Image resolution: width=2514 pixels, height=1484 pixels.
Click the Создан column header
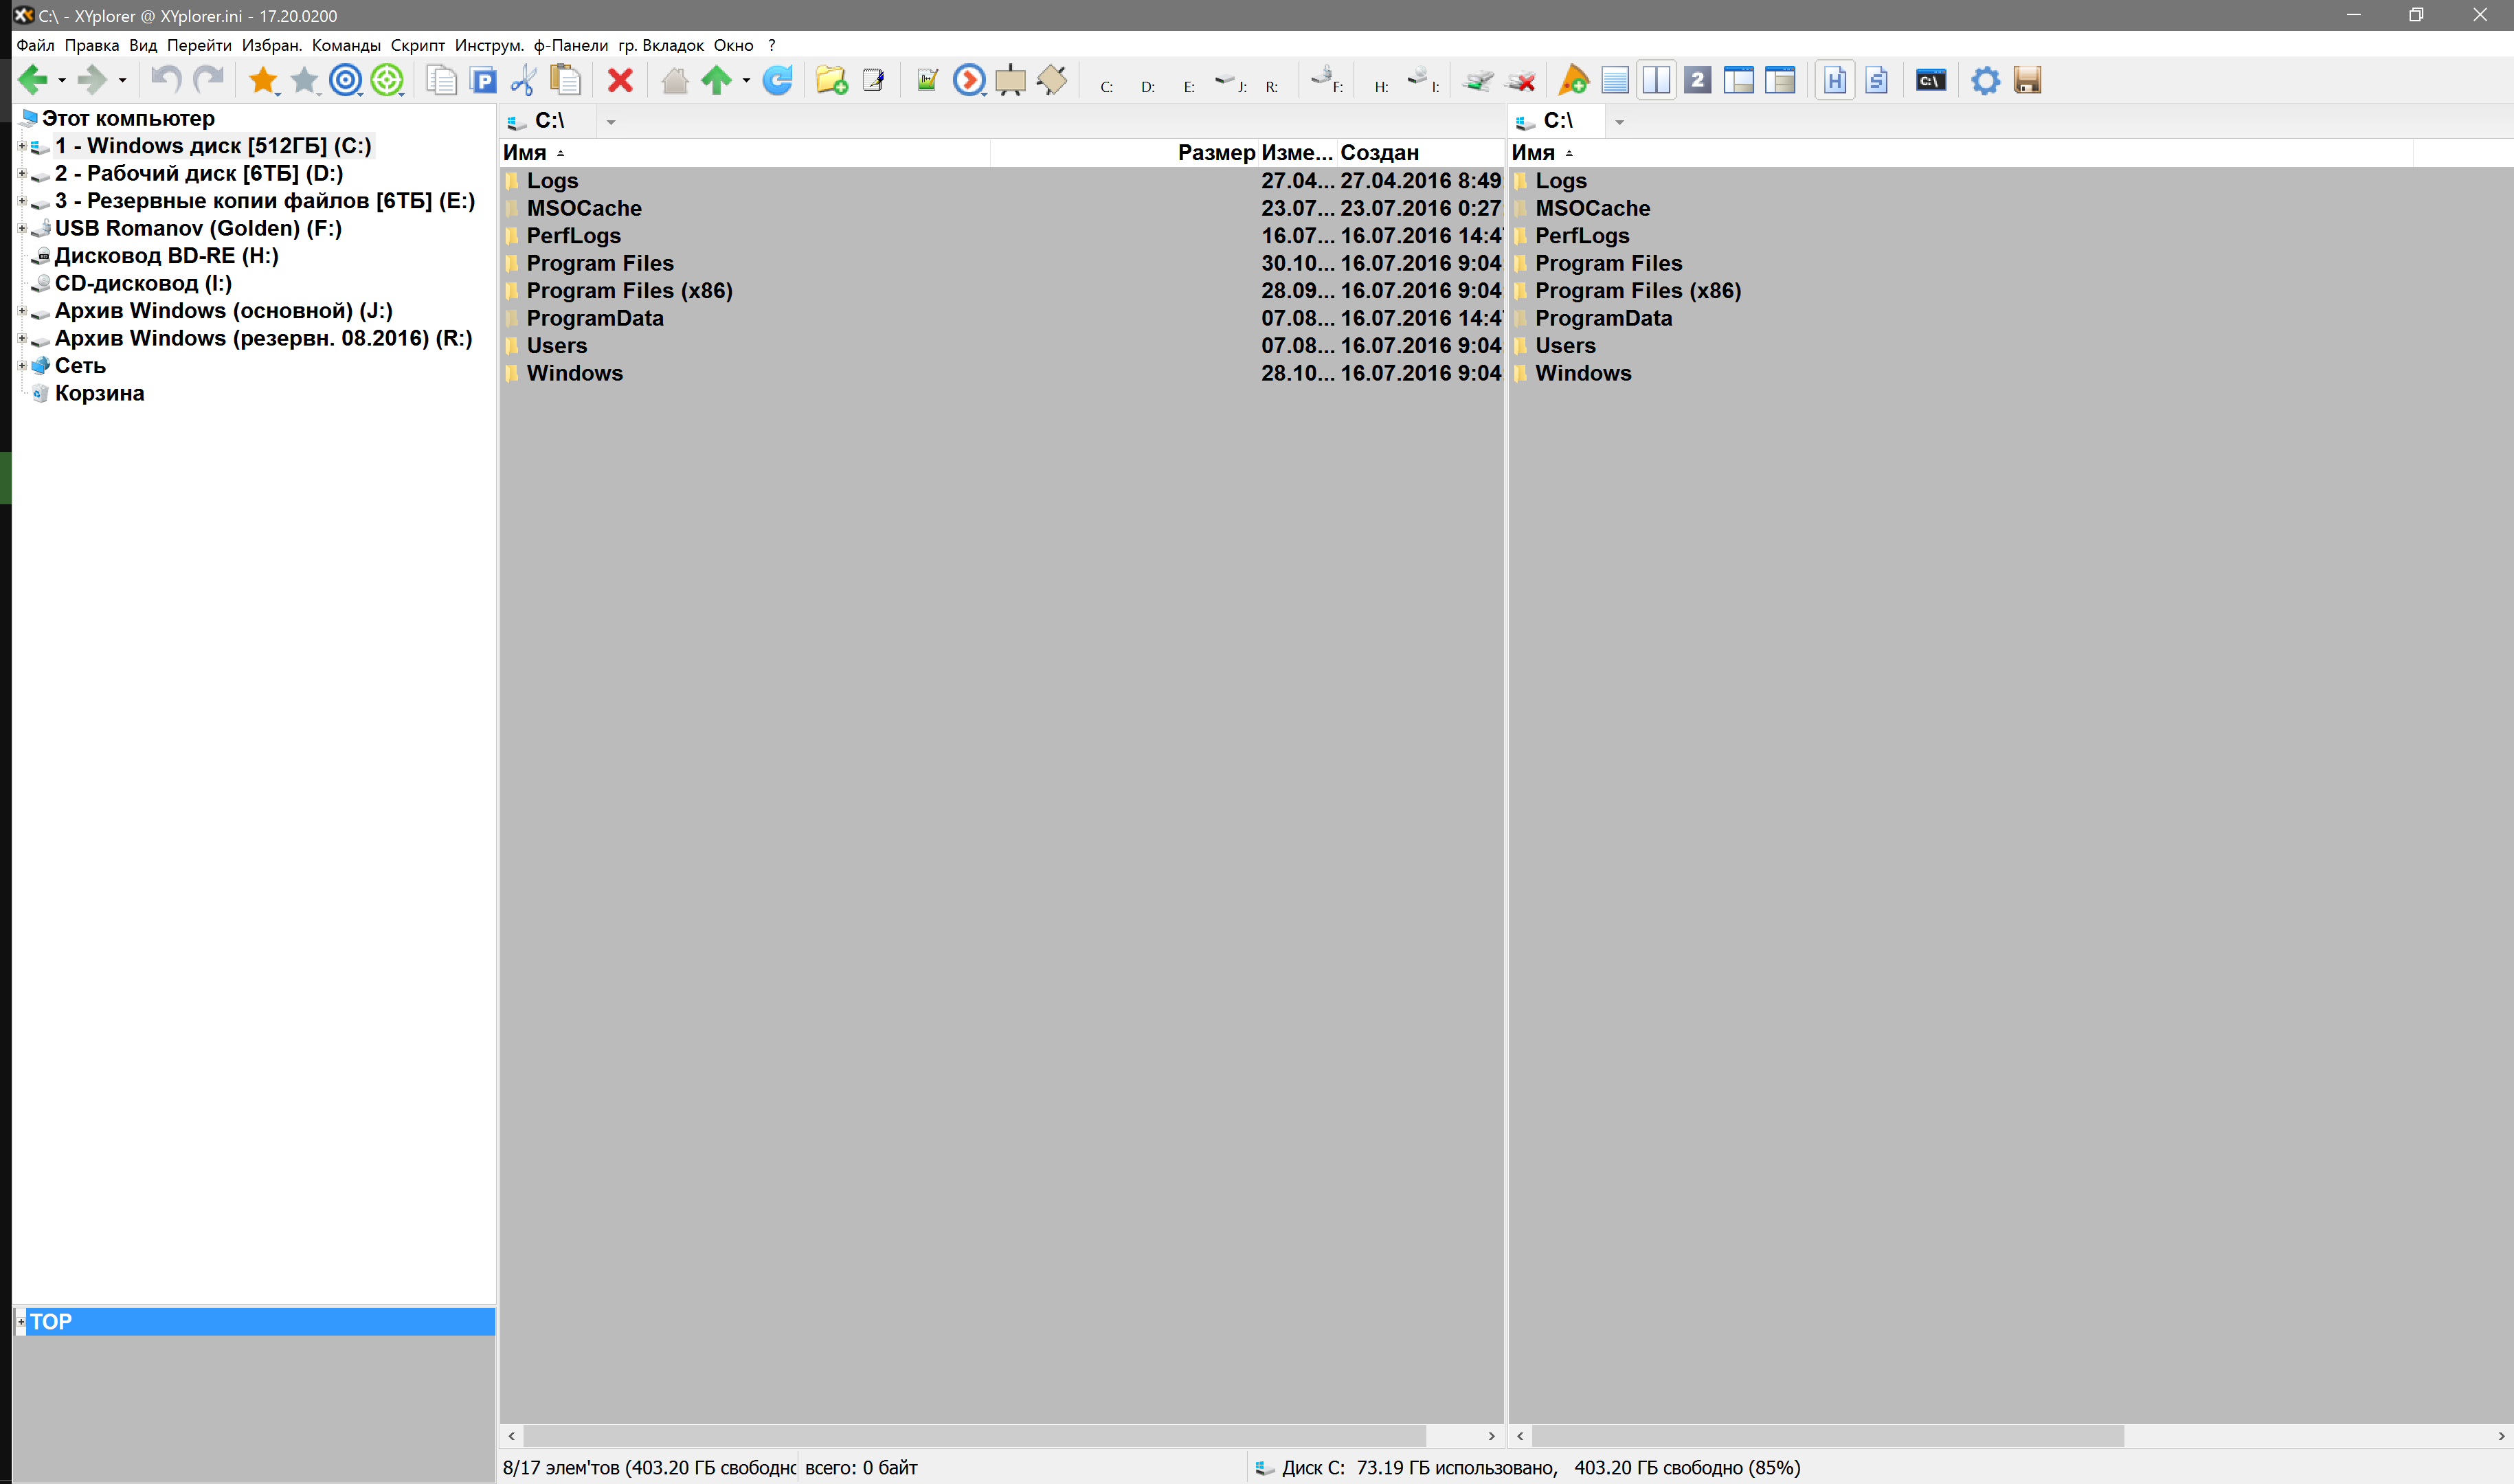[1379, 152]
